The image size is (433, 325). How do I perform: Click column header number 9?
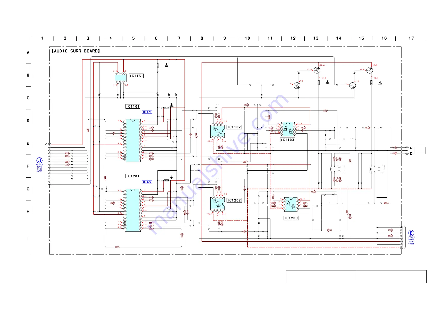[x=225, y=38]
